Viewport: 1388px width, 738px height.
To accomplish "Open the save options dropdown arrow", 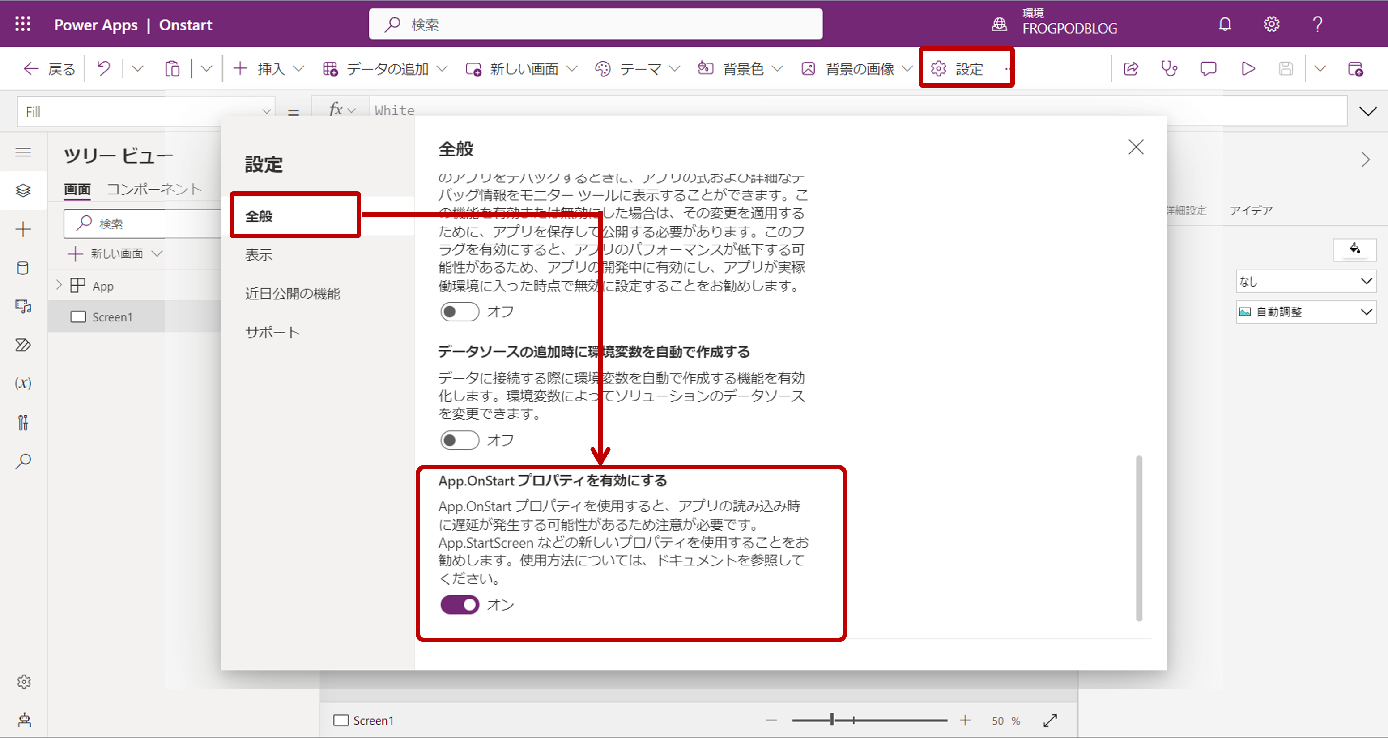I will pyautogui.click(x=1320, y=68).
